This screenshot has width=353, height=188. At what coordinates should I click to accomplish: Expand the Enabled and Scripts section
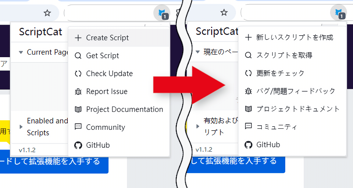[21, 127]
